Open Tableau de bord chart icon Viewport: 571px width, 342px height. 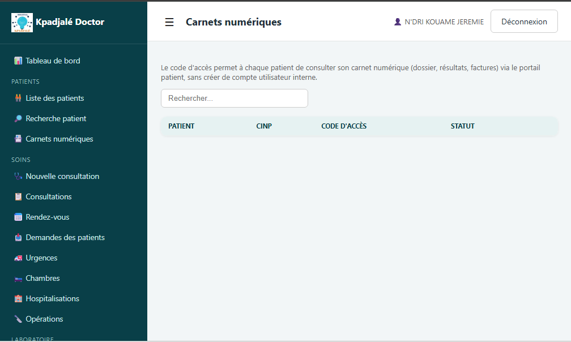pos(18,61)
